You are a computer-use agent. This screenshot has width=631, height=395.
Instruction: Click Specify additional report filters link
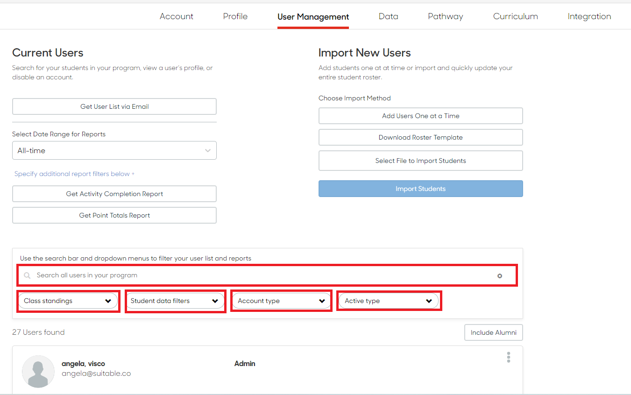point(74,174)
